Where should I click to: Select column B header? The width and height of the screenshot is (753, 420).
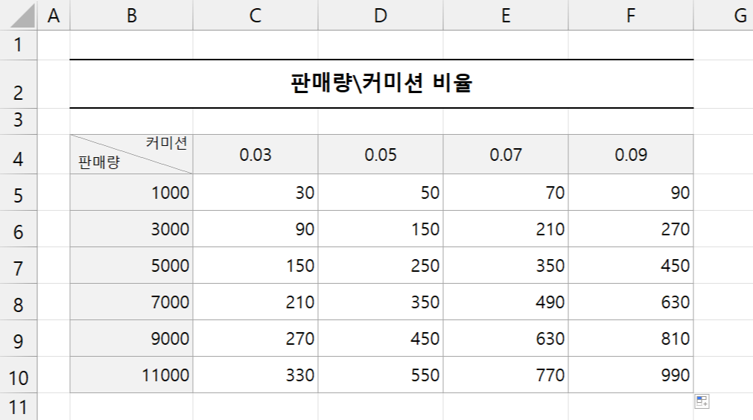coord(132,15)
